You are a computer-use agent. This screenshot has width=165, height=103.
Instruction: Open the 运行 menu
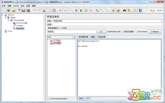click(22, 6)
